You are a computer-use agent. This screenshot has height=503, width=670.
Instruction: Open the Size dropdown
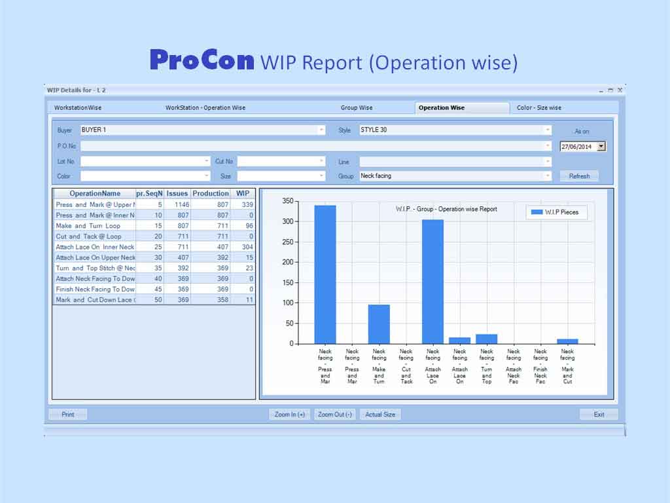pyautogui.click(x=321, y=176)
